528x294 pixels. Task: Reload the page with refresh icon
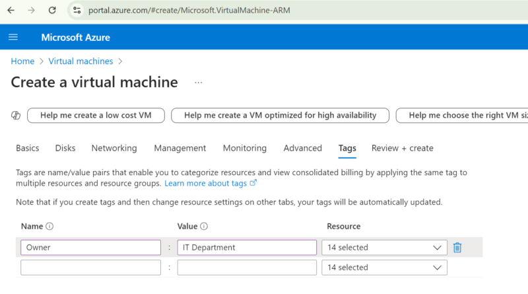point(52,11)
